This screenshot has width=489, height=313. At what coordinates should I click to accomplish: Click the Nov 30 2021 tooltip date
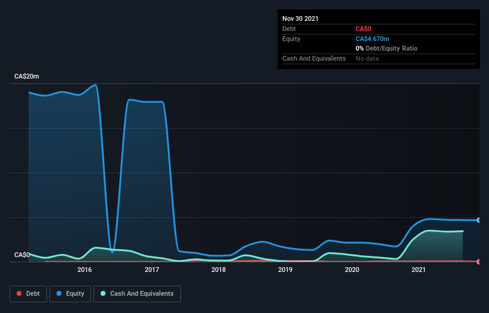coord(300,18)
